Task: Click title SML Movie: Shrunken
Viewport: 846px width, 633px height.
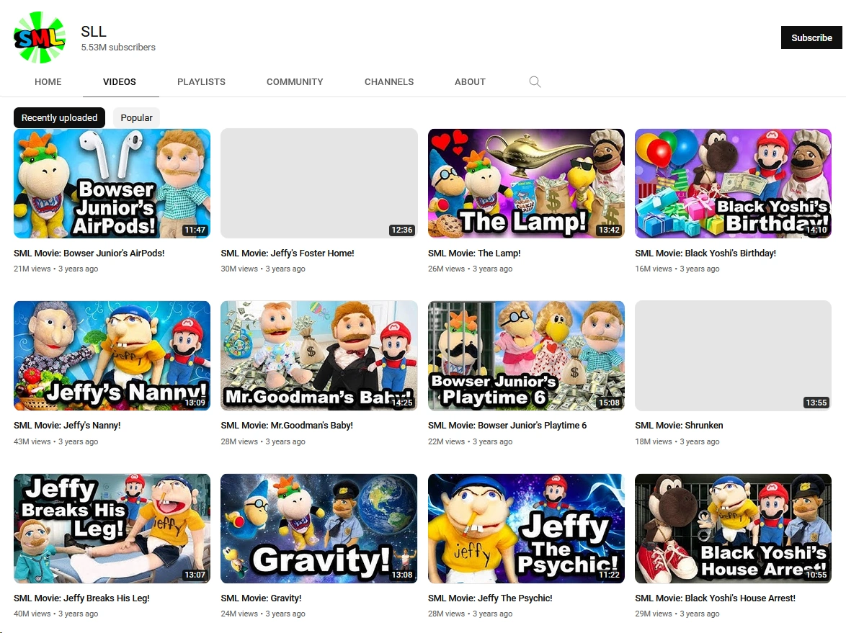Action: pos(679,426)
